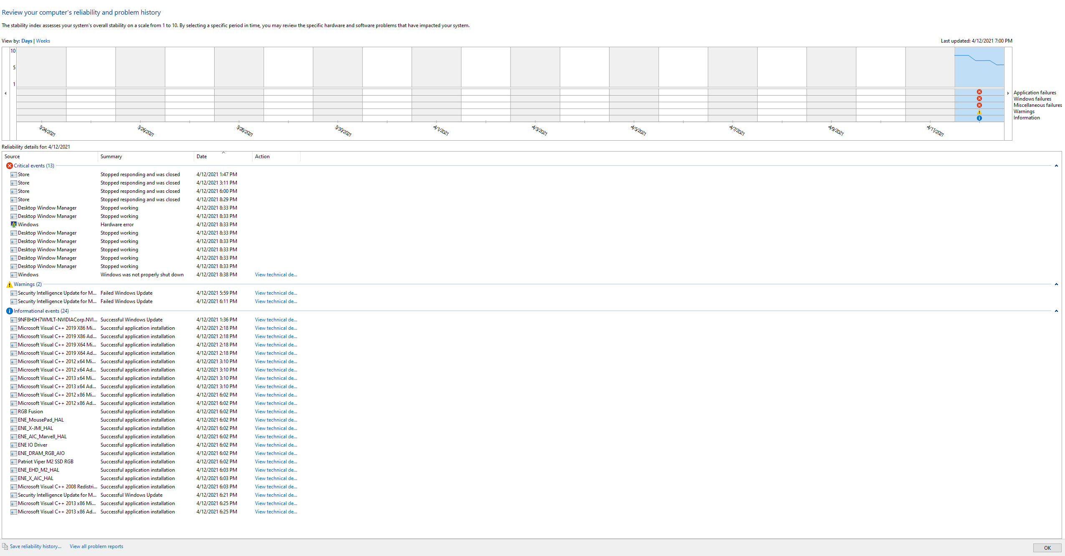Click the miscellaneous failures red icon in chart
The height and width of the screenshot is (556, 1065).
coord(979,105)
